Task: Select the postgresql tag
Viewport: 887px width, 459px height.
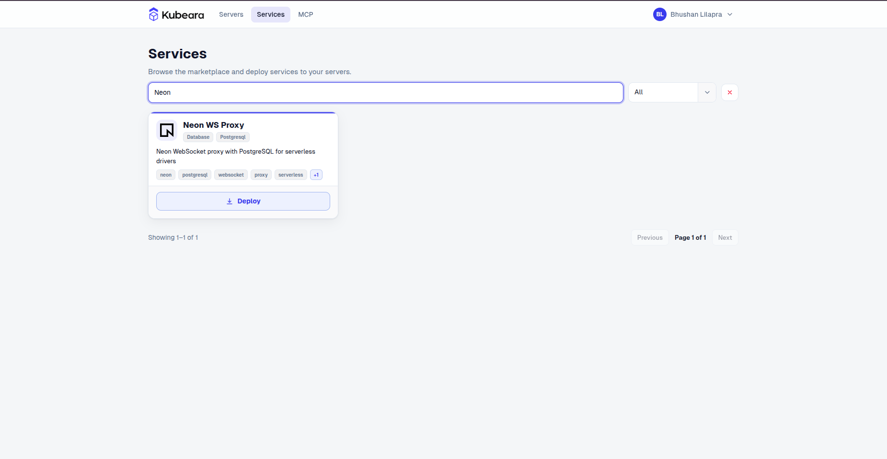Action: pyautogui.click(x=195, y=175)
